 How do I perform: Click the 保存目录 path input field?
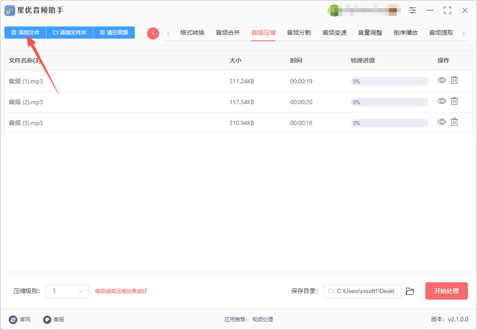tap(363, 291)
